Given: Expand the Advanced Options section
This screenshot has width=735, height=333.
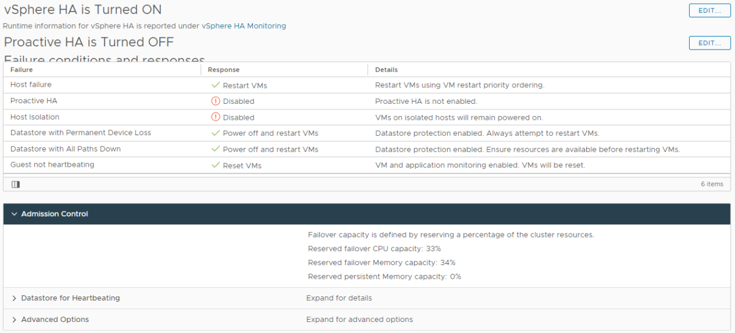Looking at the screenshot, I should click(14, 320).
